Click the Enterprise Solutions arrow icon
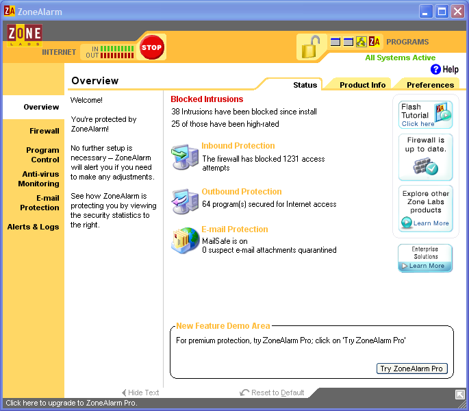Screen dimensions: 469x411 (x=405, y=266)
